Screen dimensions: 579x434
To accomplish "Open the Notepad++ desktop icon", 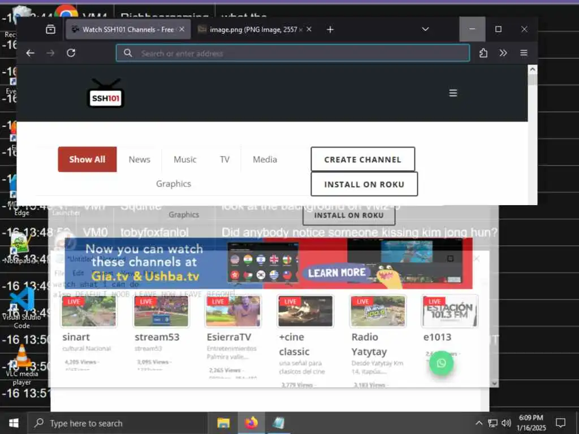I will (x=20, y=248).
